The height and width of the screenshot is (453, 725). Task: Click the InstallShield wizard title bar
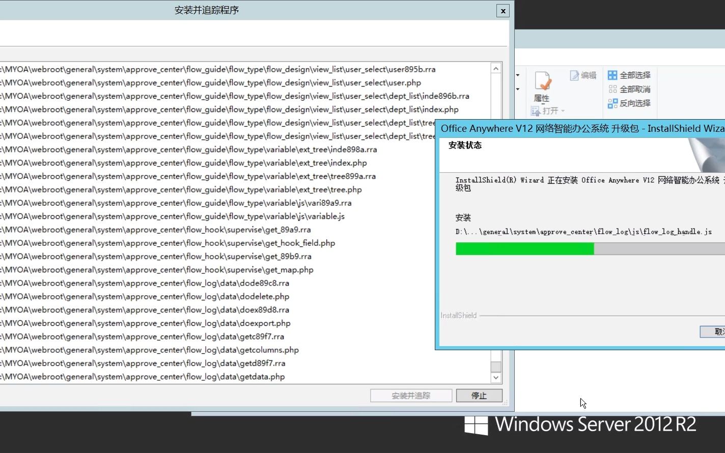click(580, 128)
